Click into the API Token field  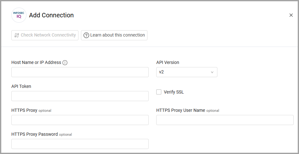[80, 96]
